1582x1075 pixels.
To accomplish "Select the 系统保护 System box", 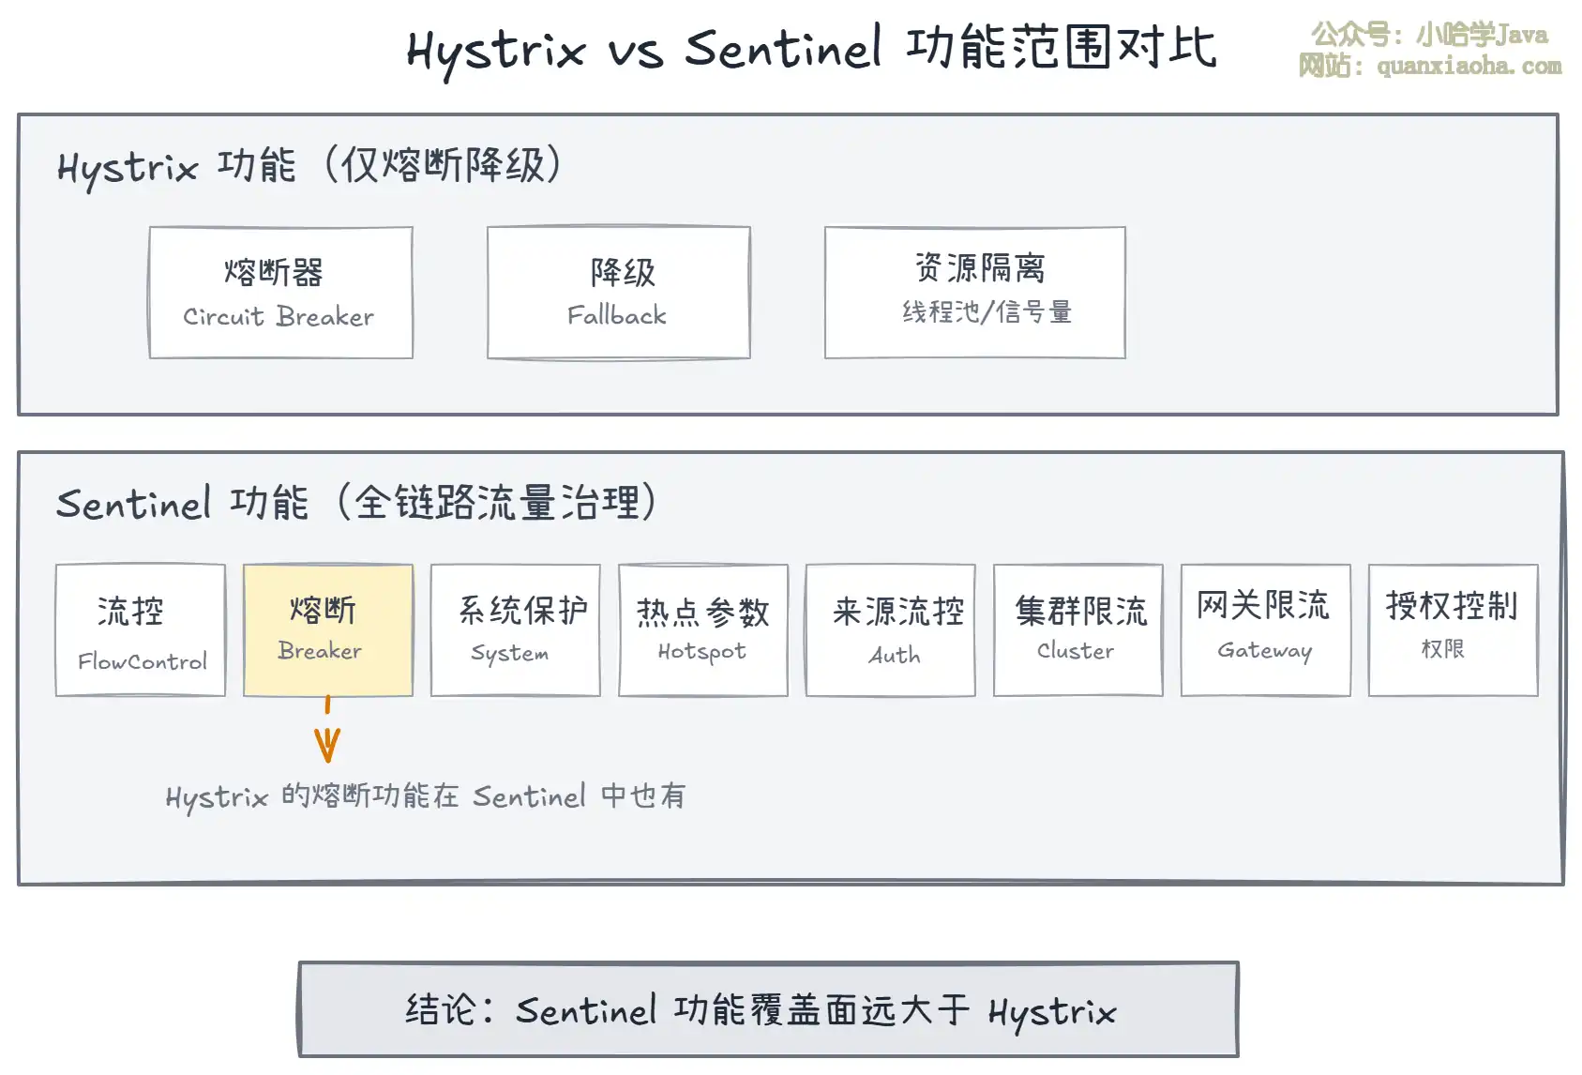I will tap(515, 629).
